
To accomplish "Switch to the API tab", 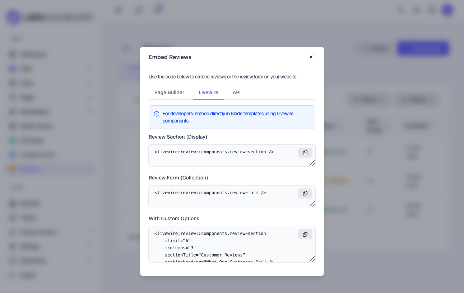I will pos(236,92).
